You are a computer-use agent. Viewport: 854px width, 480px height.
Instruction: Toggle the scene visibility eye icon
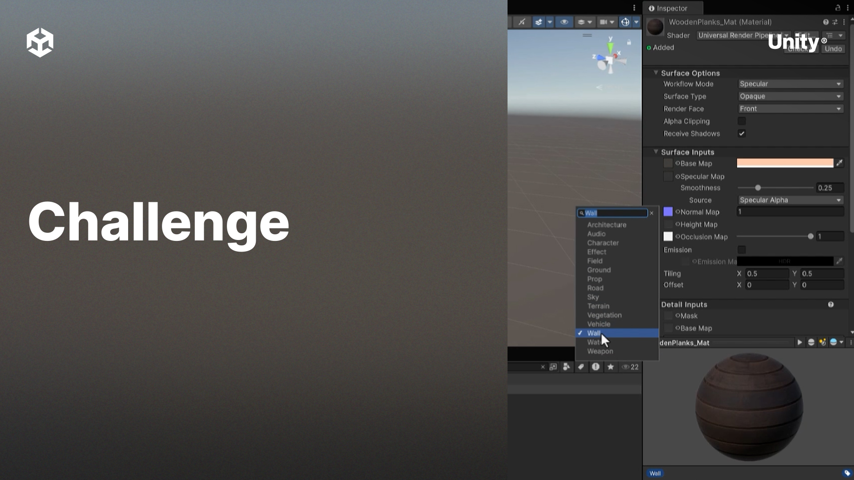coord(564,21)
